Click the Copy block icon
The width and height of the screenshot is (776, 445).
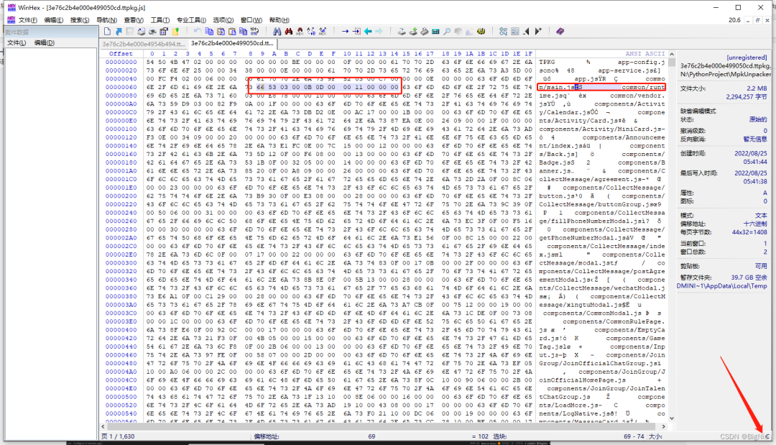(x=209, y=31)
